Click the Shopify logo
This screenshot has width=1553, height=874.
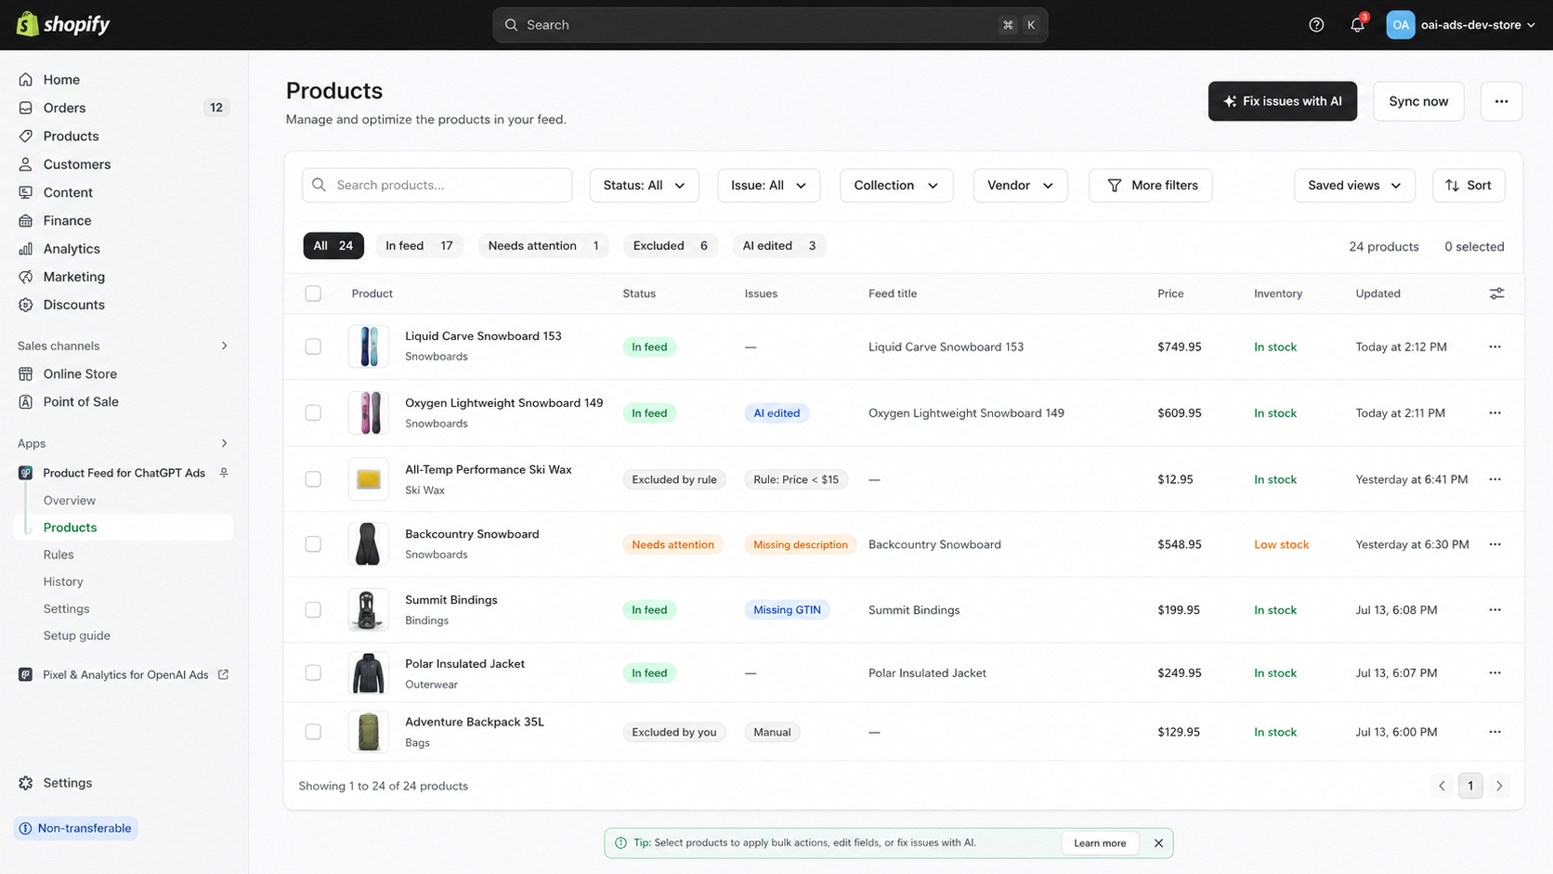pyautogui.click(x=63, y=24)
